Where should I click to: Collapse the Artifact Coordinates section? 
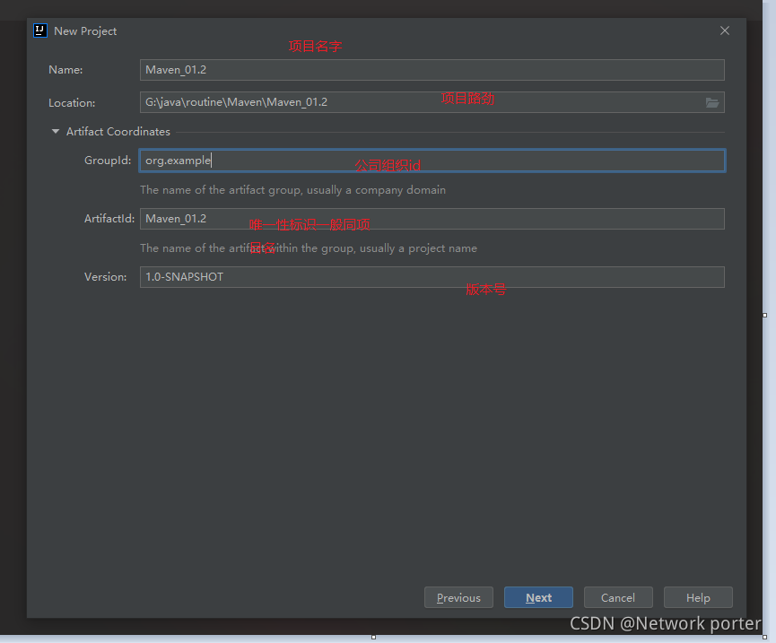tap(56, 132)
